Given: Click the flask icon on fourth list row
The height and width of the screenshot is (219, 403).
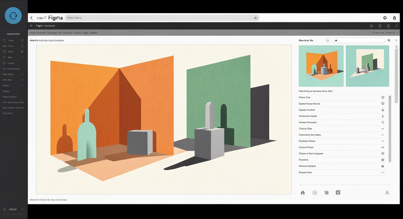Looking at the screenshot, I should click(x=382, y=116).
